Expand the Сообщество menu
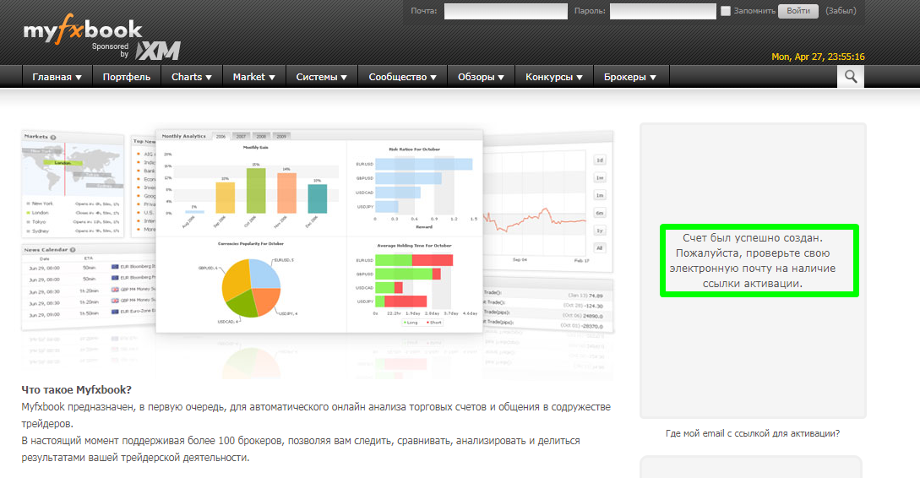The height and width of the screenshot is (478, 920). click(x=402, y=77)
